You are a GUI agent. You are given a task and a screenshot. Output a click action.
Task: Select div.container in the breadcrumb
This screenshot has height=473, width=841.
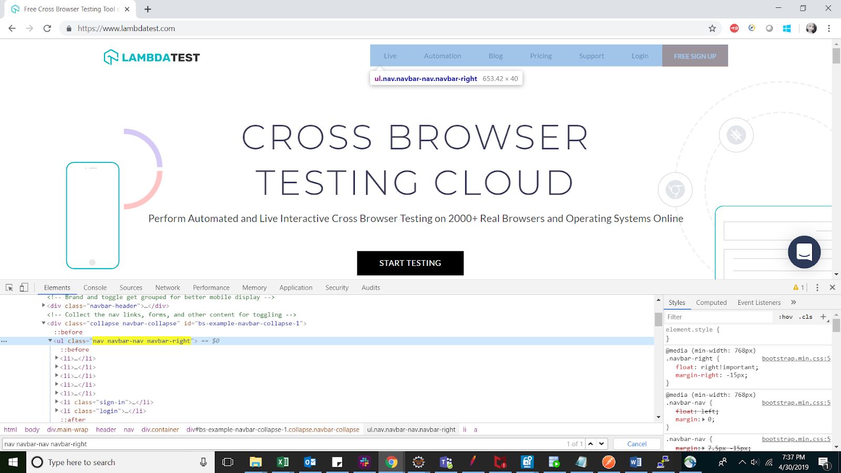click(x=160, y=429)
